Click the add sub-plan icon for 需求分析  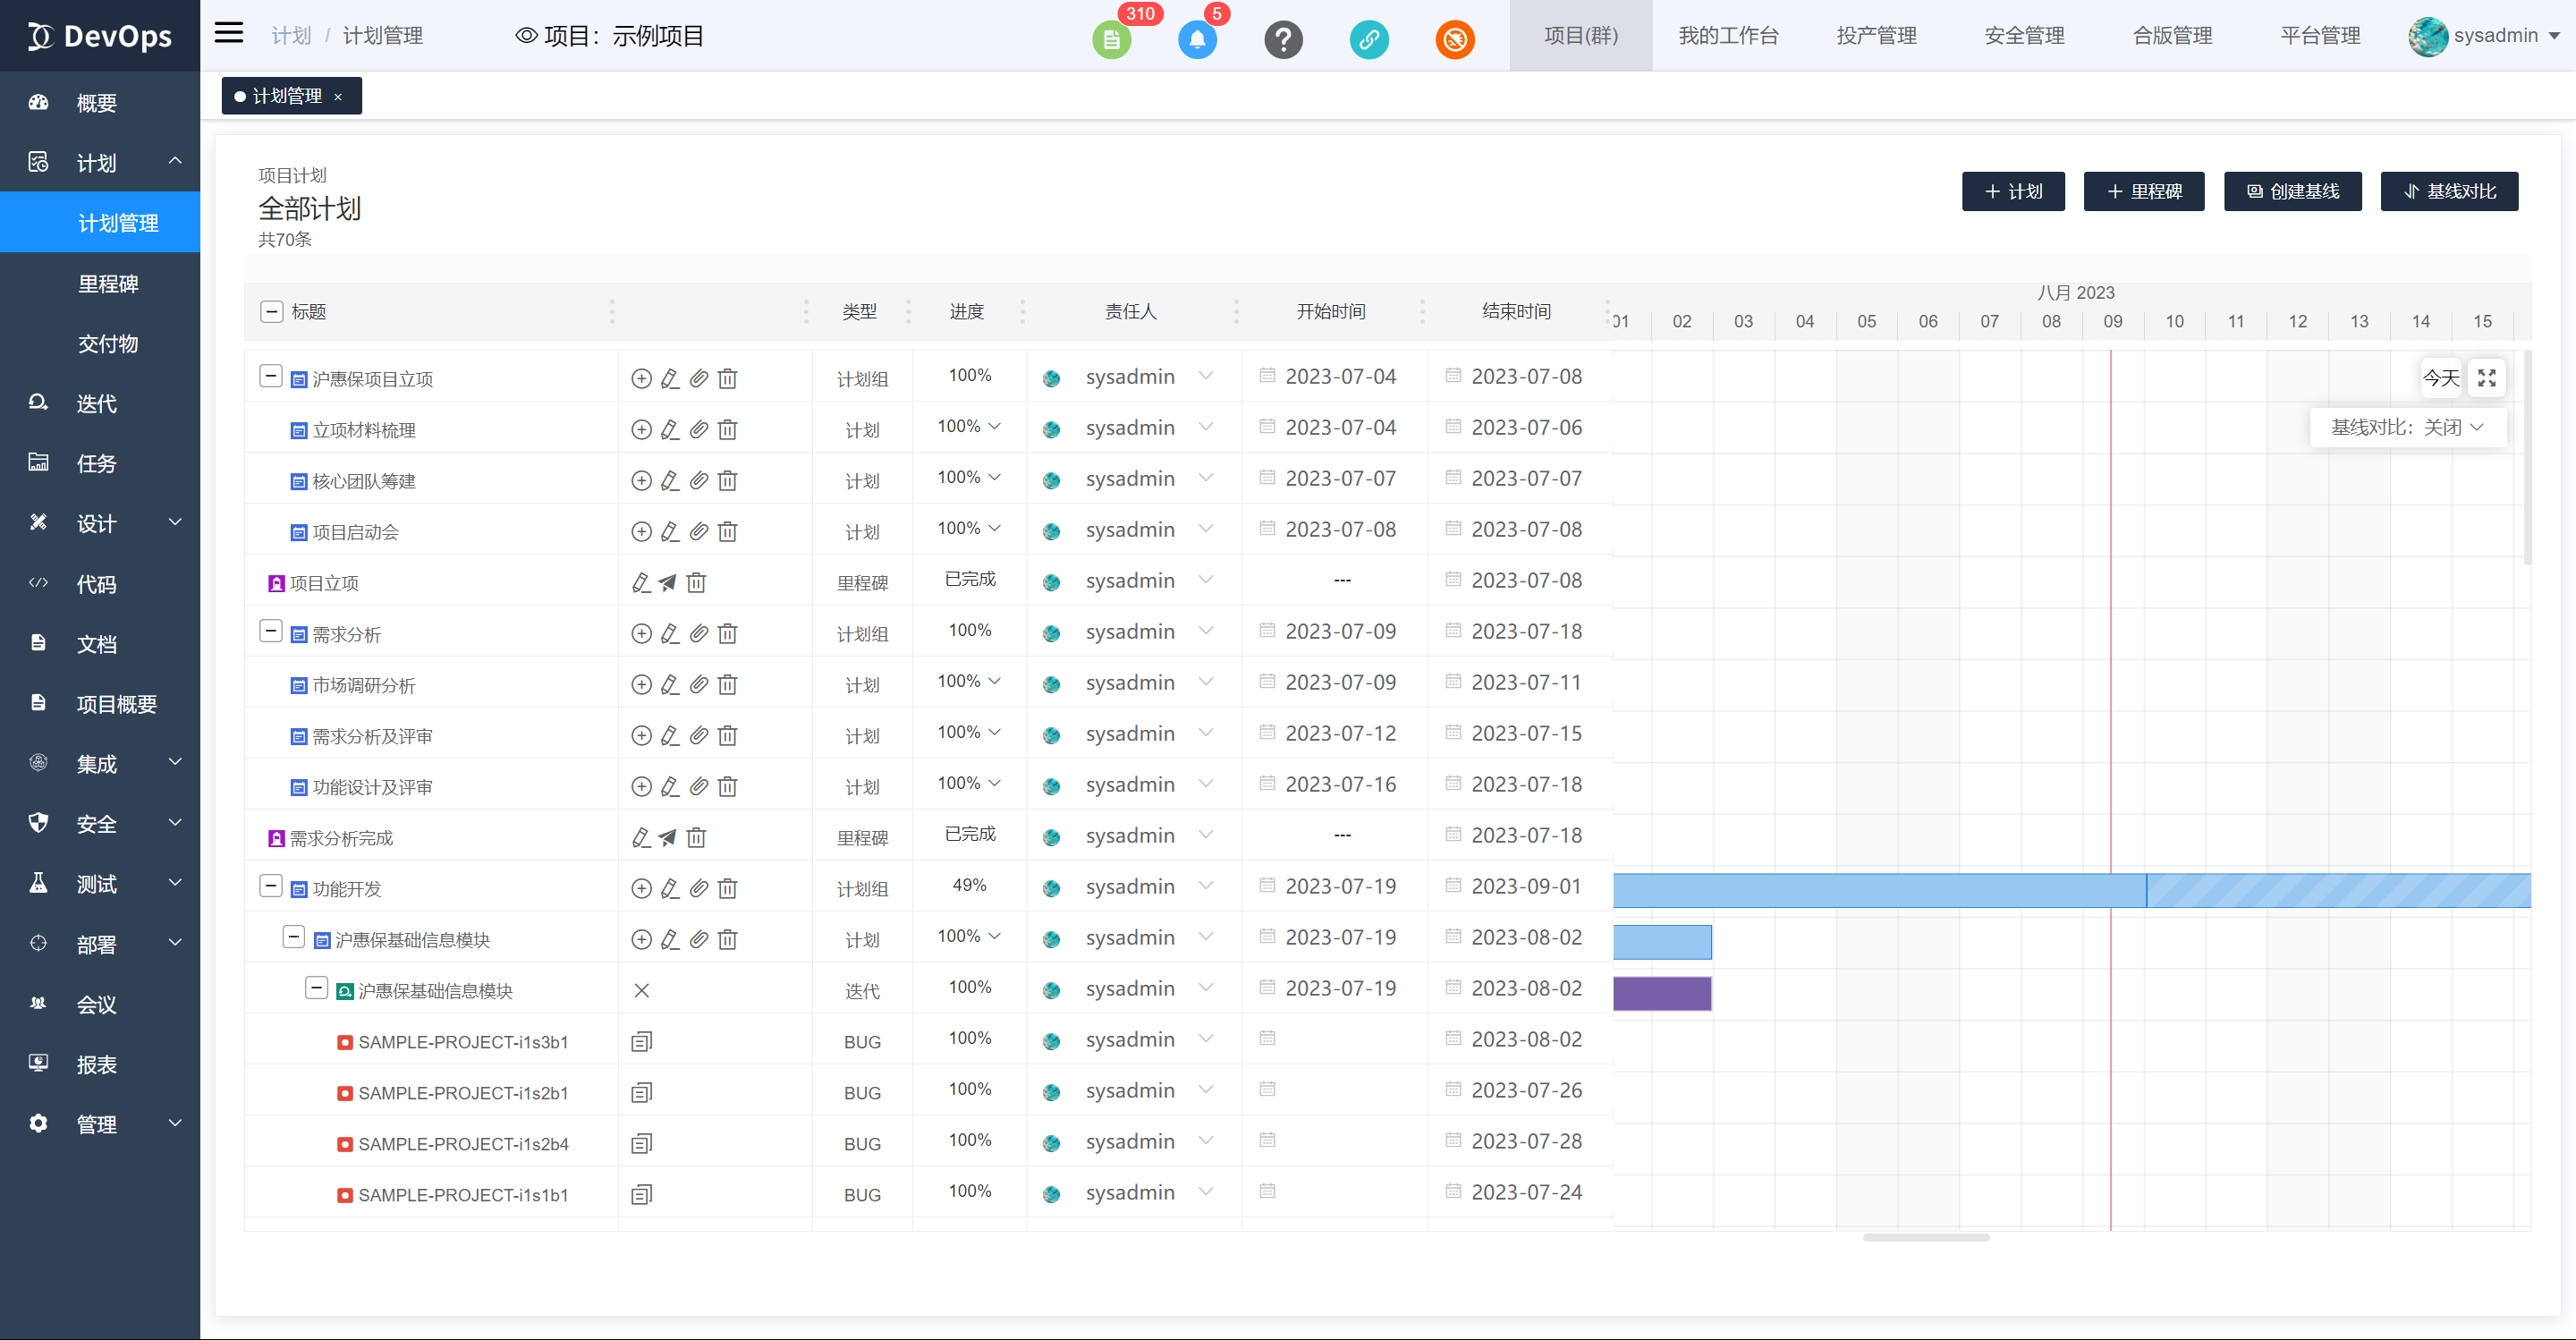(x=641, y=633)
